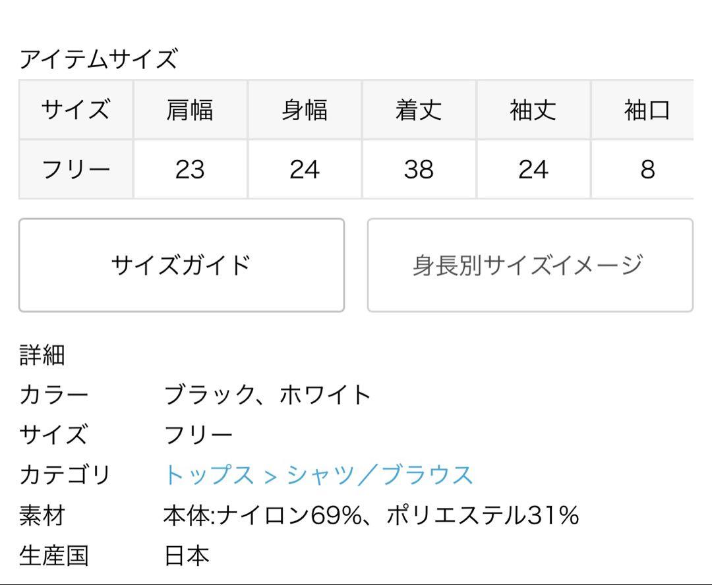Select the 袖丈 column header
712x585 pixels.
click(533, 110)
